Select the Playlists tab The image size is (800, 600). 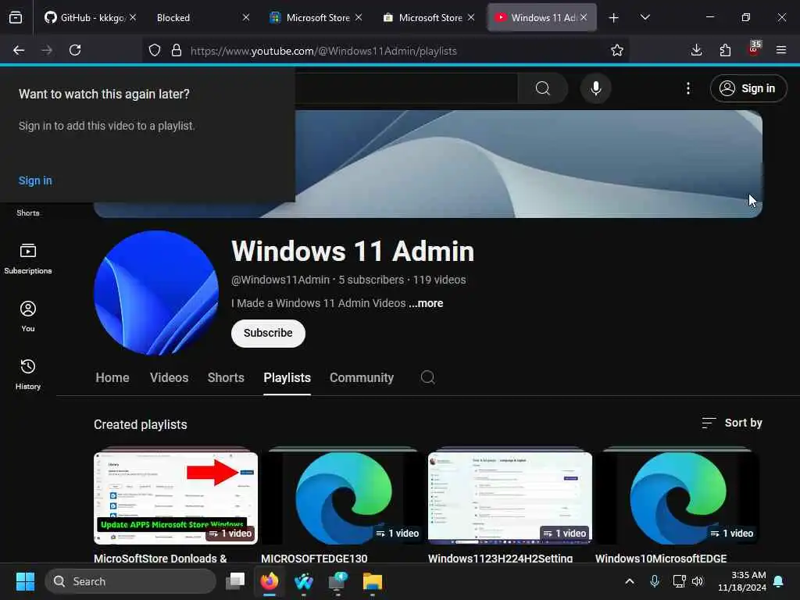(287, 377)
